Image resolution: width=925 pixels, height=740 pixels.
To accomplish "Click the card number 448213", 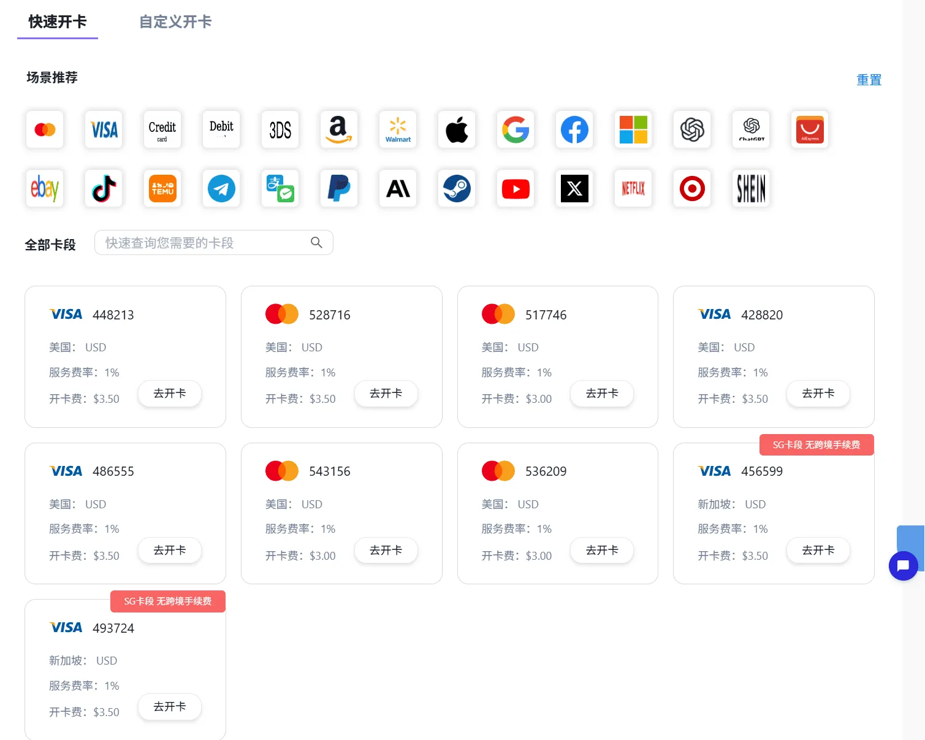I will coord(113,315).
